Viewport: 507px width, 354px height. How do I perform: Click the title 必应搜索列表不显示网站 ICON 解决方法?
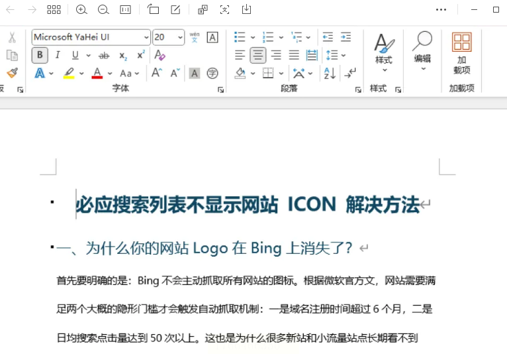click(248, 205)
